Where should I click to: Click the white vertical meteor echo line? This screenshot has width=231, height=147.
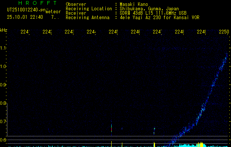pyautogui.click(x=111, y=127)
